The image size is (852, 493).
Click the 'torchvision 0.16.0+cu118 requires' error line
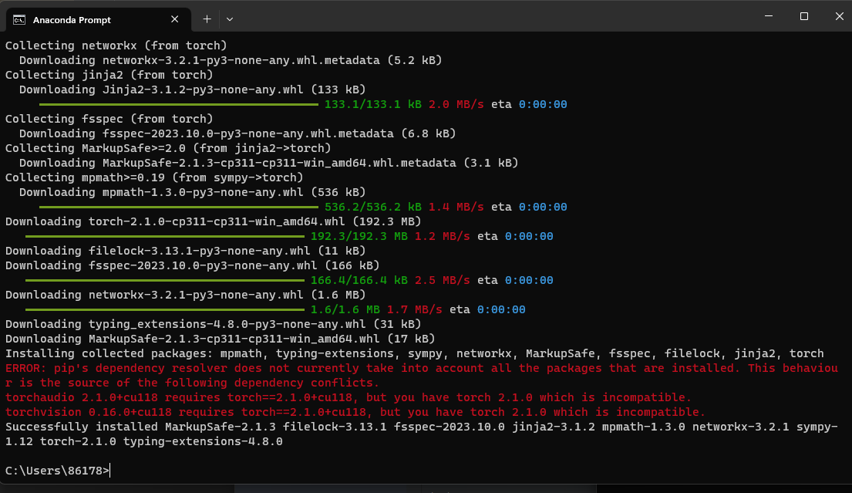pos(355,413)
